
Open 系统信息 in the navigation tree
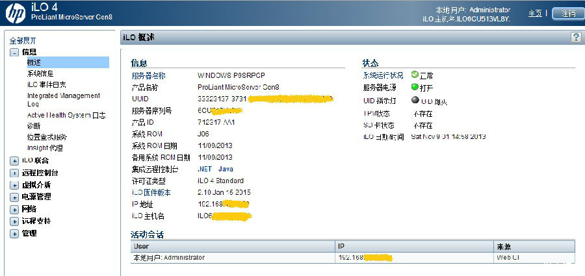click(x=40, y=74)
